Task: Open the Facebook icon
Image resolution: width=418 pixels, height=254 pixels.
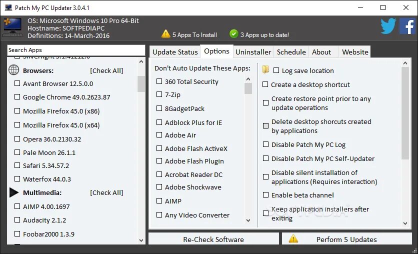Action: point(407,26)
